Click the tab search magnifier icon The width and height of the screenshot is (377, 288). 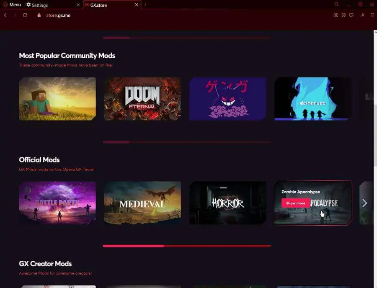[x=337, y=4]
